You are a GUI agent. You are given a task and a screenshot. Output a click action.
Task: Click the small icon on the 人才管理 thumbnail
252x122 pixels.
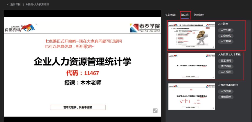(x=213, y=47)
